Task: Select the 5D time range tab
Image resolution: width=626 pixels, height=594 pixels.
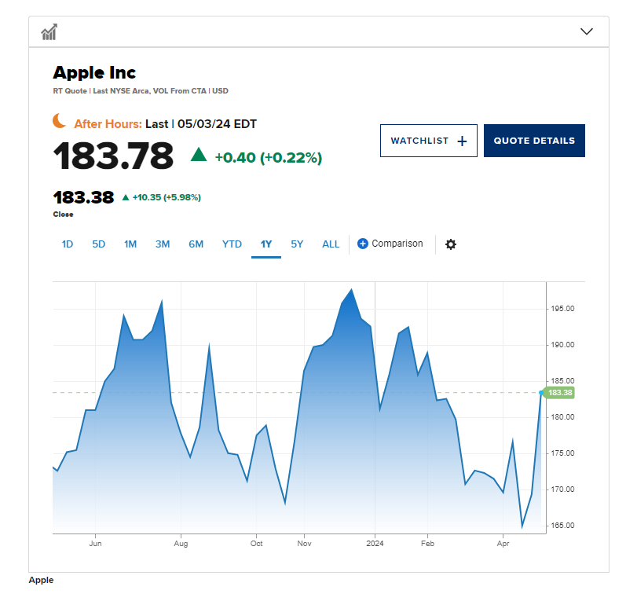Action: coord(99,244)
